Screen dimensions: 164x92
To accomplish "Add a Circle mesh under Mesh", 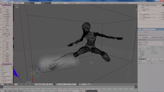I will click(x=7, y=13).
